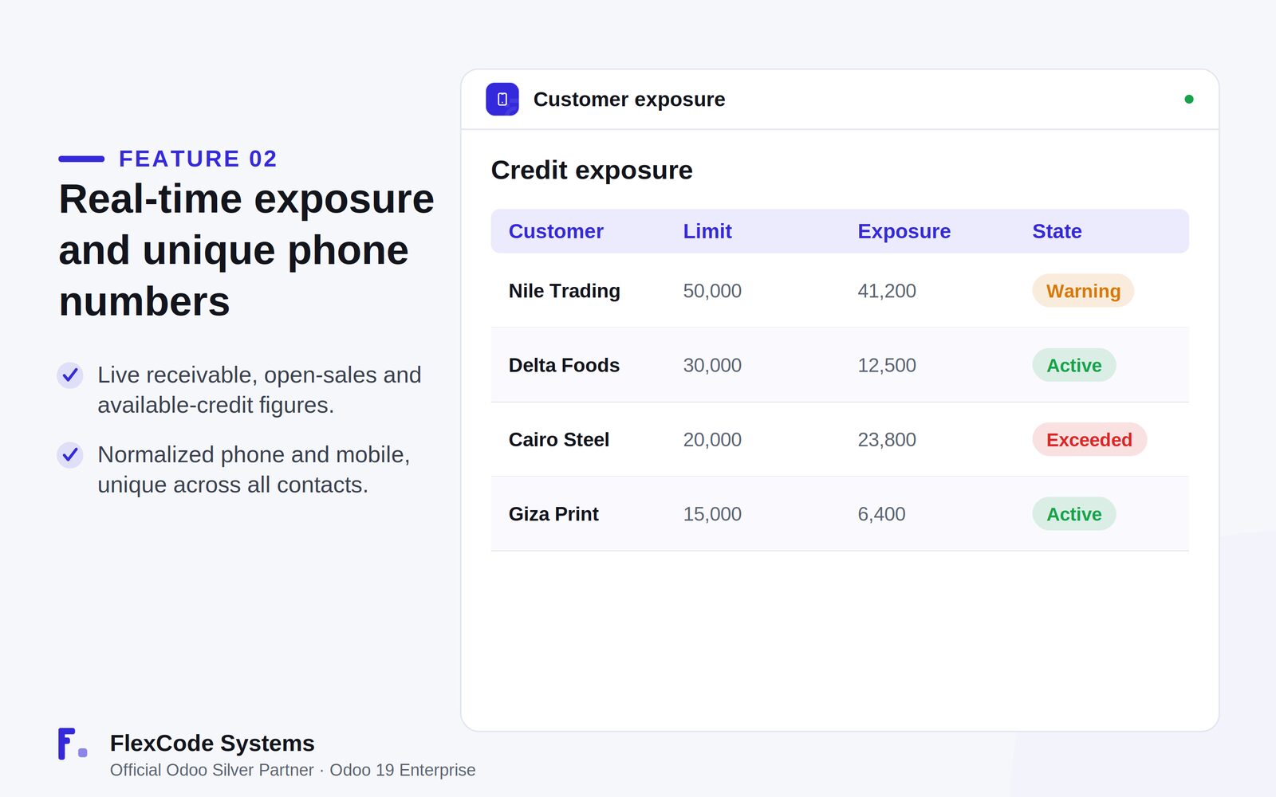Viewport: 1276px width, 797px height.
Task: Click the 15,000 limit value
Action: click(712, 514)
